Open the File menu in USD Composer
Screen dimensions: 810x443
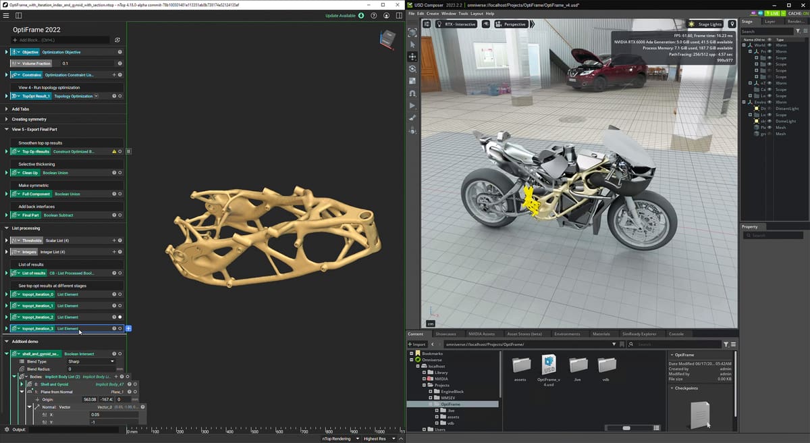[411, 14]
